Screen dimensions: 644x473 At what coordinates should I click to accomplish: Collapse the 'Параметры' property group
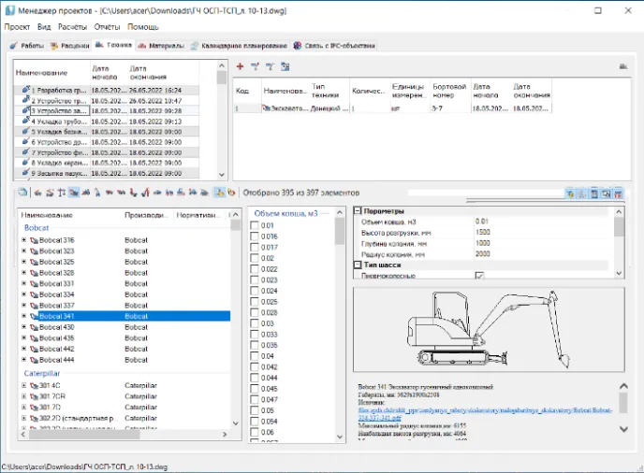(358, 211)
